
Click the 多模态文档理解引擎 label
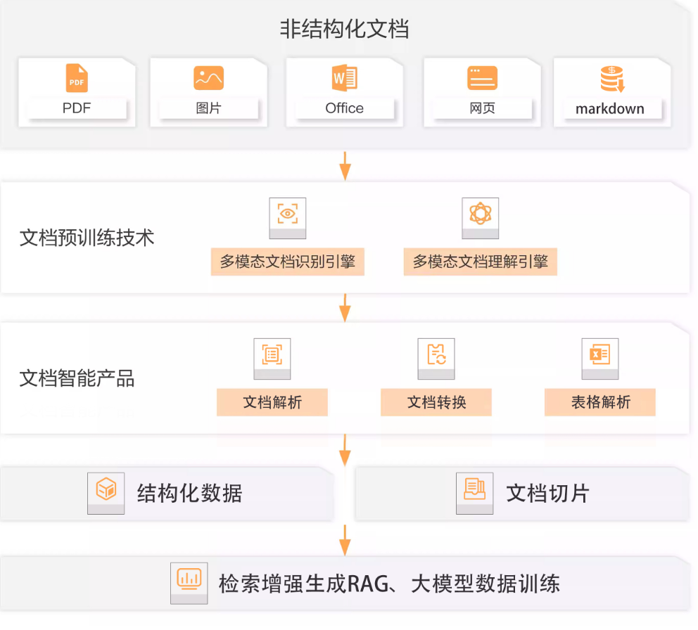pyautogui.click(x=480, y=262)
